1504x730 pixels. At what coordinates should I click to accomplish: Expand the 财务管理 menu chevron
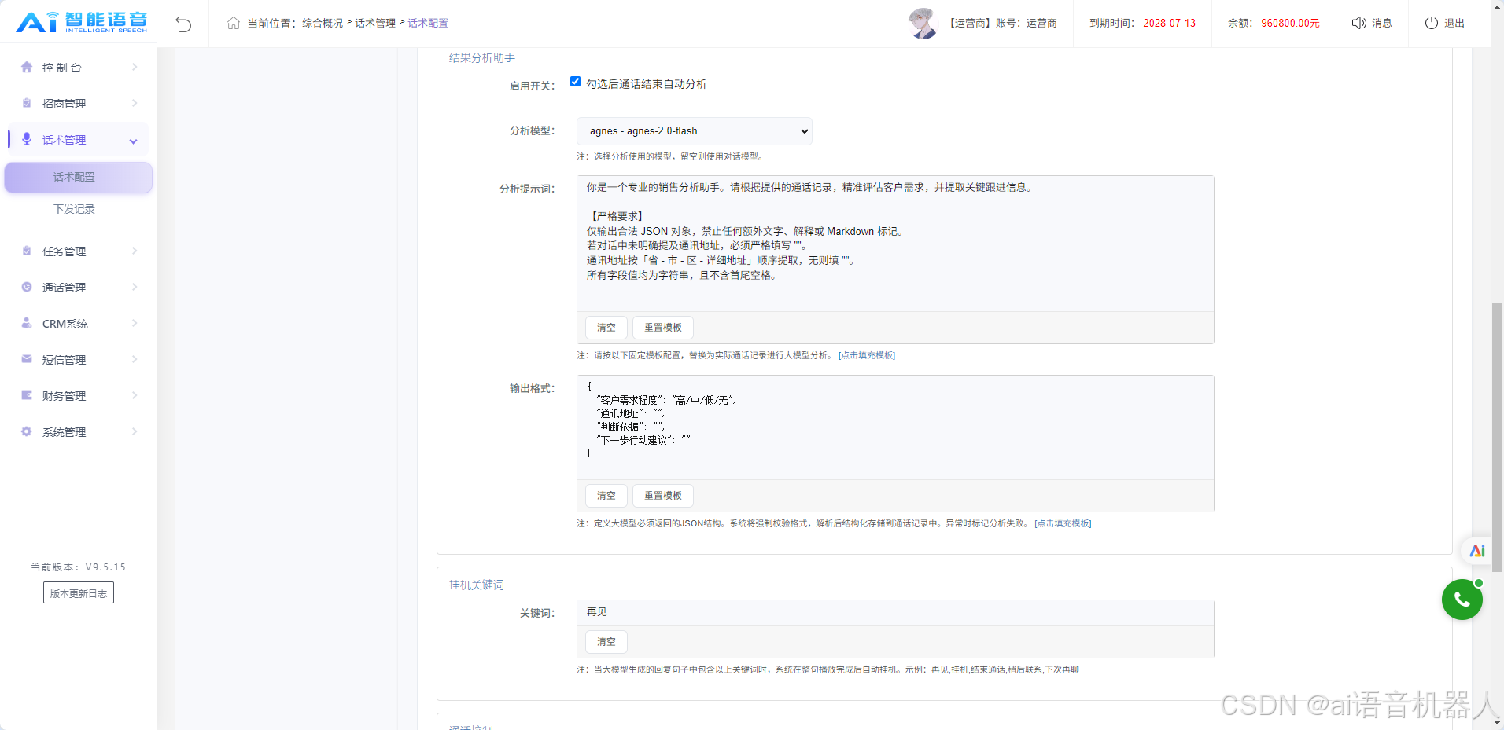[x=135, y=395]
